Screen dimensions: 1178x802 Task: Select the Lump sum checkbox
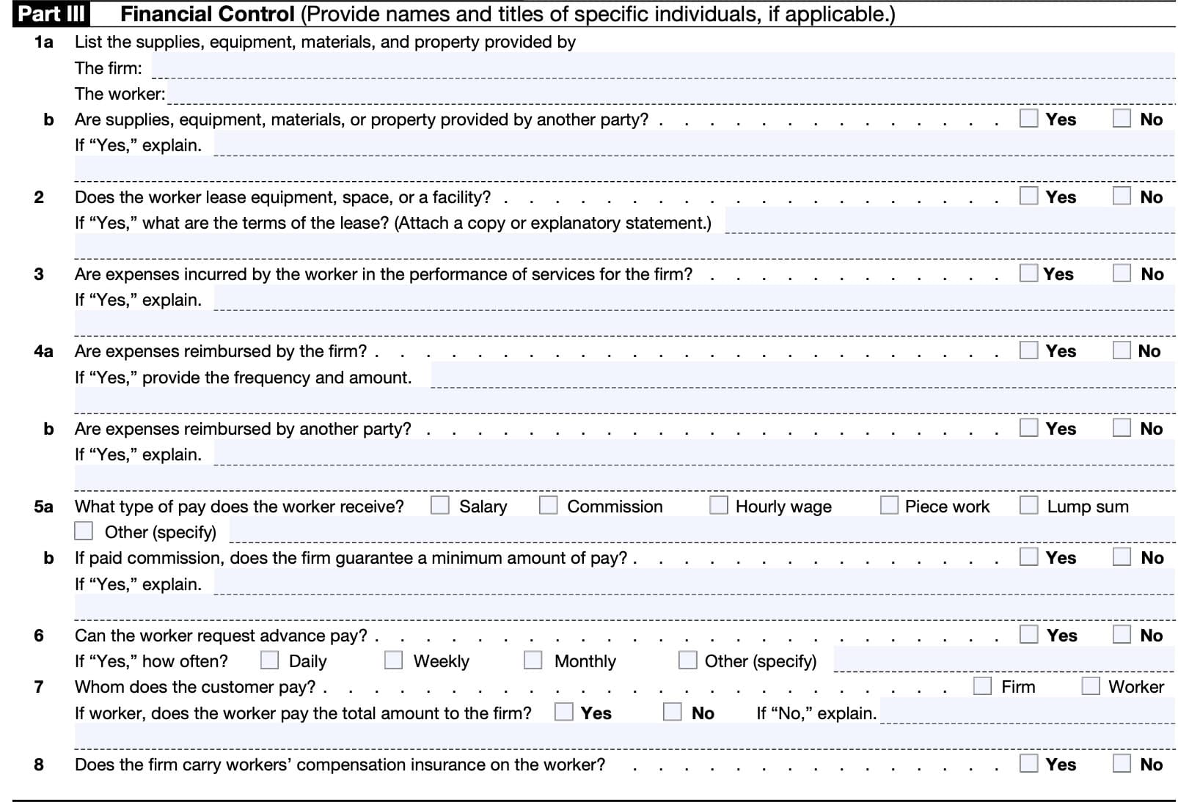(1028, 505)
